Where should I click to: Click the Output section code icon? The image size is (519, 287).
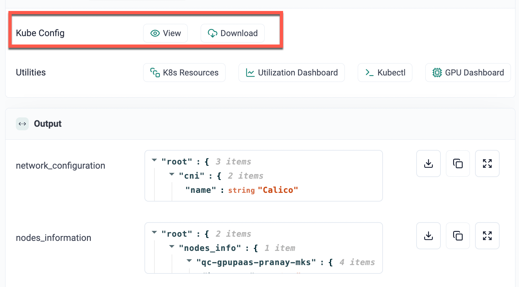click(x=22, y=124)
